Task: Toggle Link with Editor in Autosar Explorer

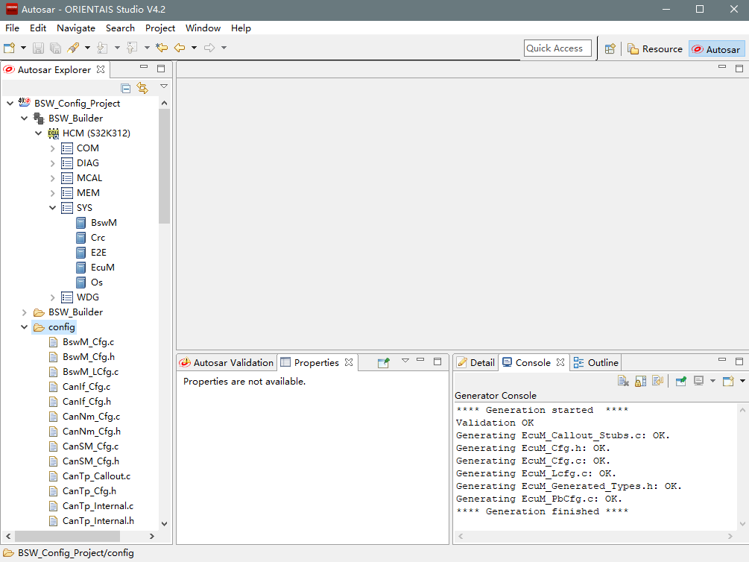Action: coord(142,88)
